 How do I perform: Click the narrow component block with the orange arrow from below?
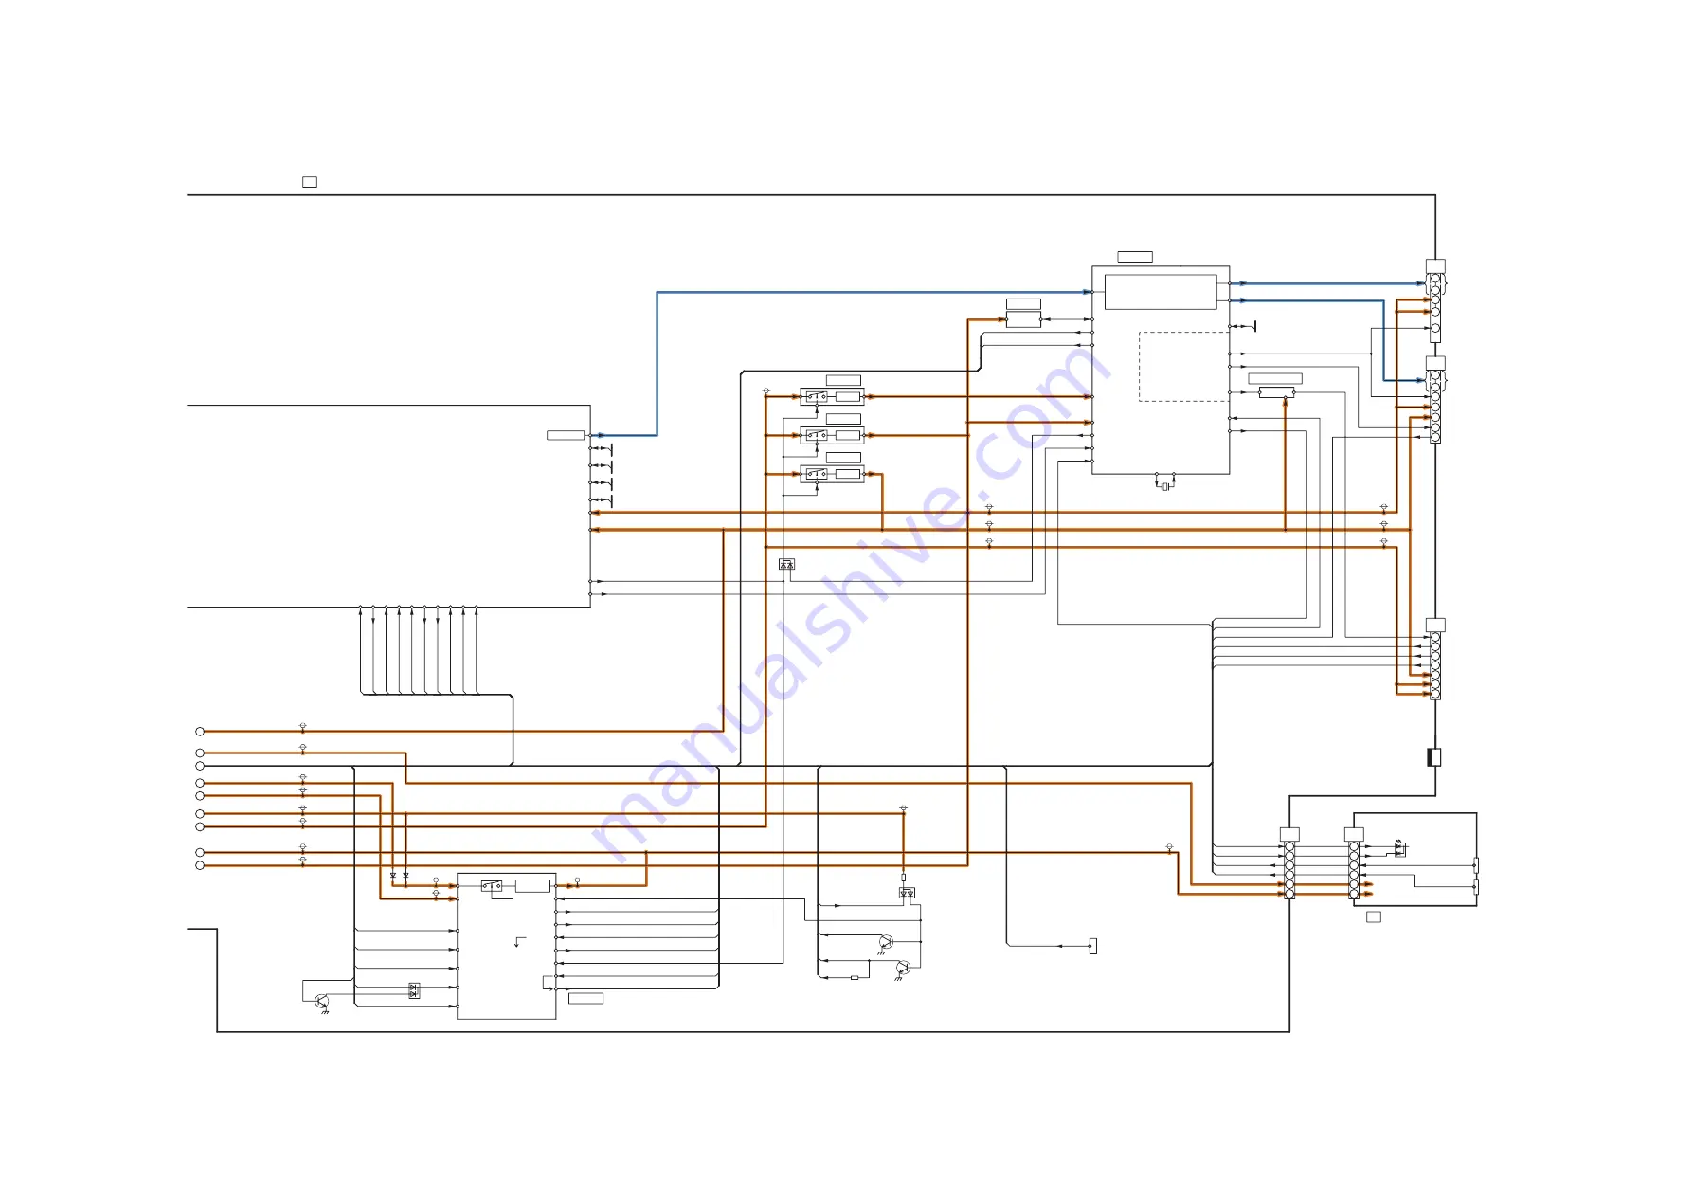coord(1276,392)
